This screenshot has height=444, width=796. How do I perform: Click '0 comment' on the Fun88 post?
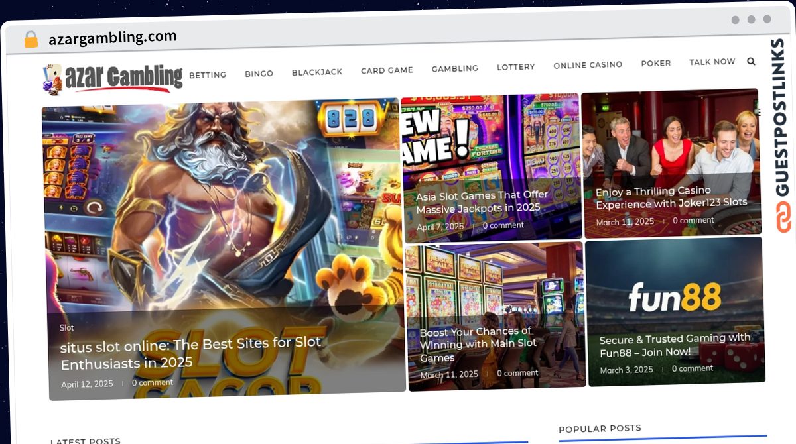click(693, 368)
